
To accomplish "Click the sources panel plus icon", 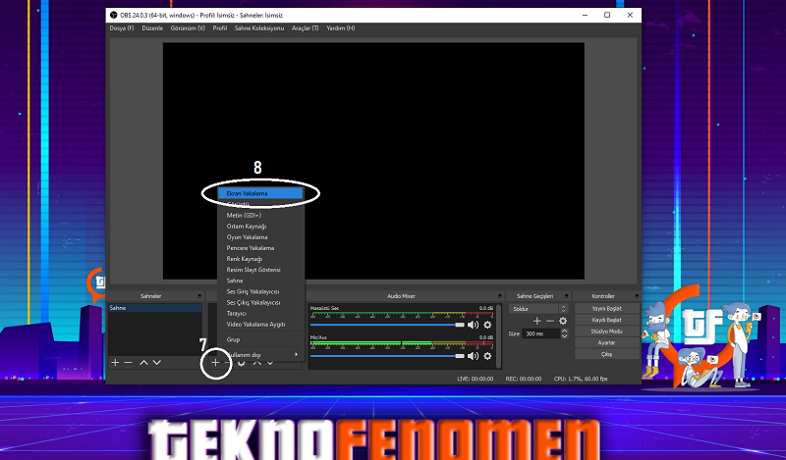I will (215, 362).
